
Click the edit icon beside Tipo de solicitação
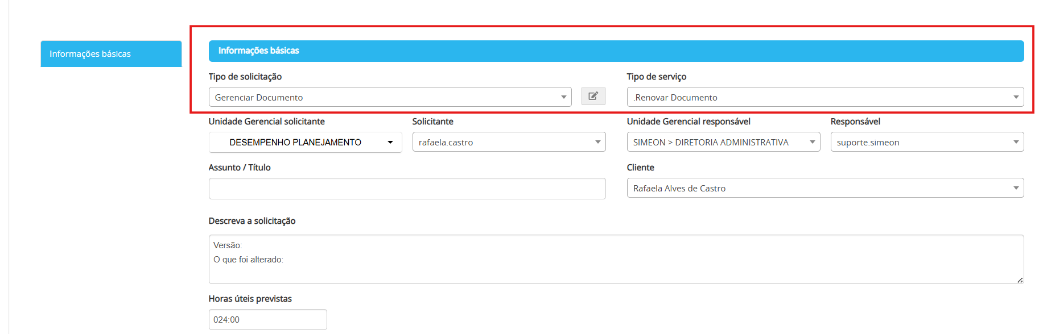[x=593, y=96]
